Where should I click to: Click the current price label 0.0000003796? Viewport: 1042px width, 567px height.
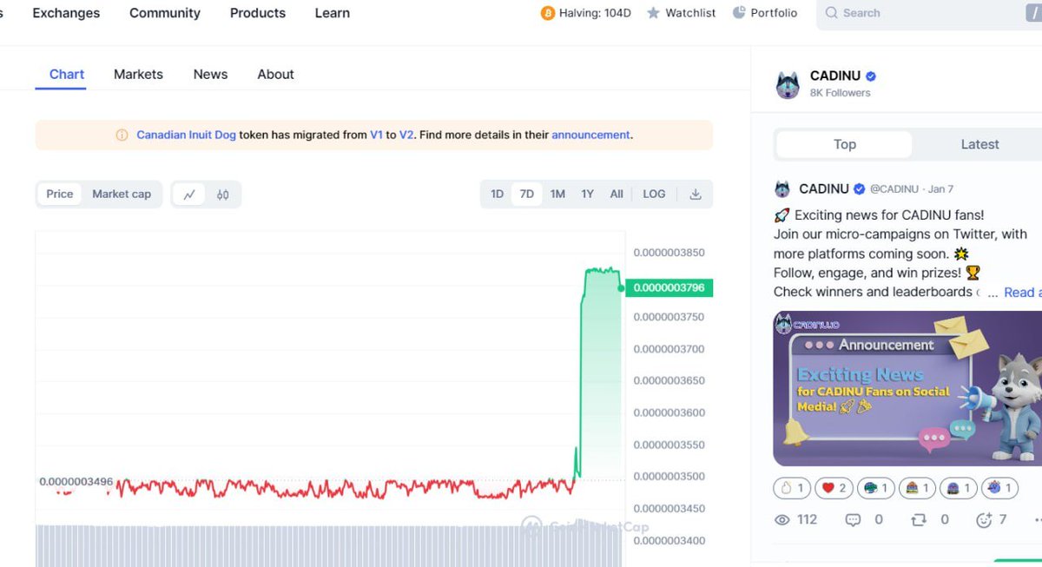[x=669, y=287]
